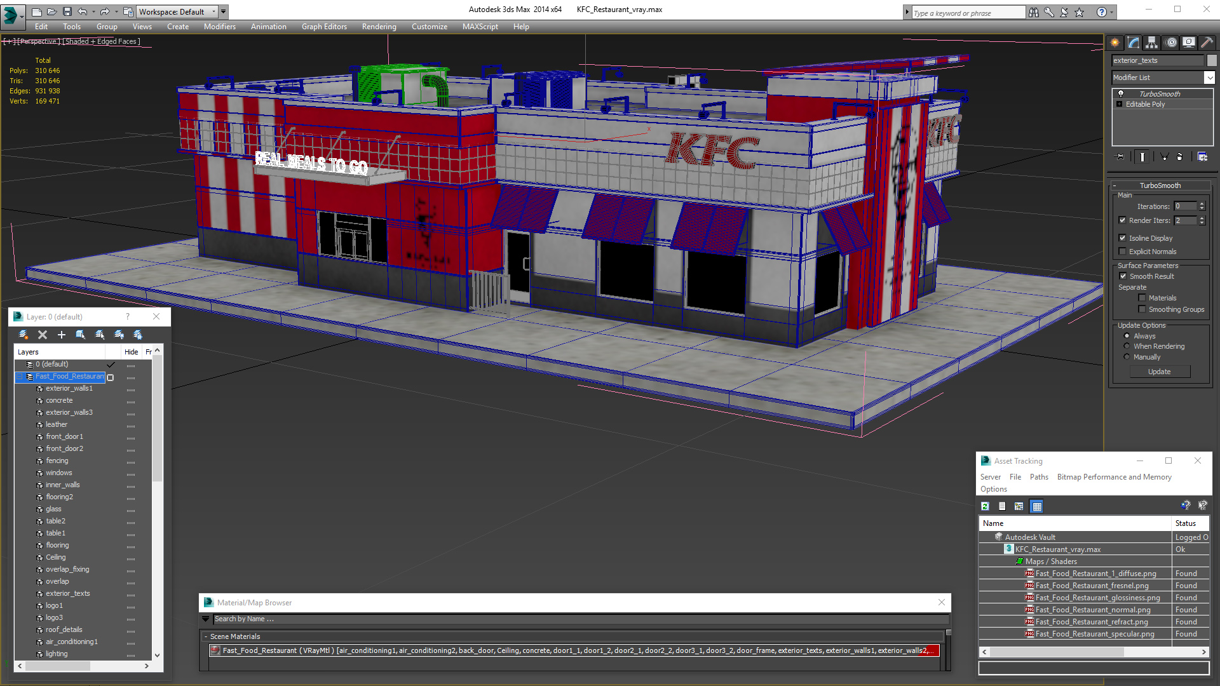Open the Graph Editors menu
This screenshot has height=686, width=1220.
pos(324,27)
